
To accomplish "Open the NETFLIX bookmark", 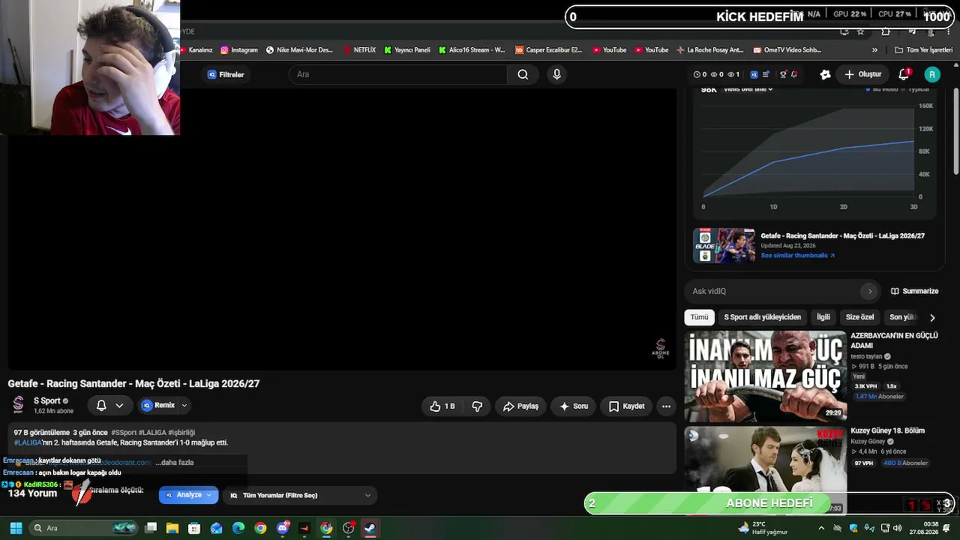I will pyautogui.click(x=358, y=50).
